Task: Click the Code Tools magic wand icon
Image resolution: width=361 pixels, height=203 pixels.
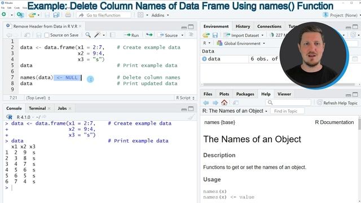Action: [x=98, y=35]
